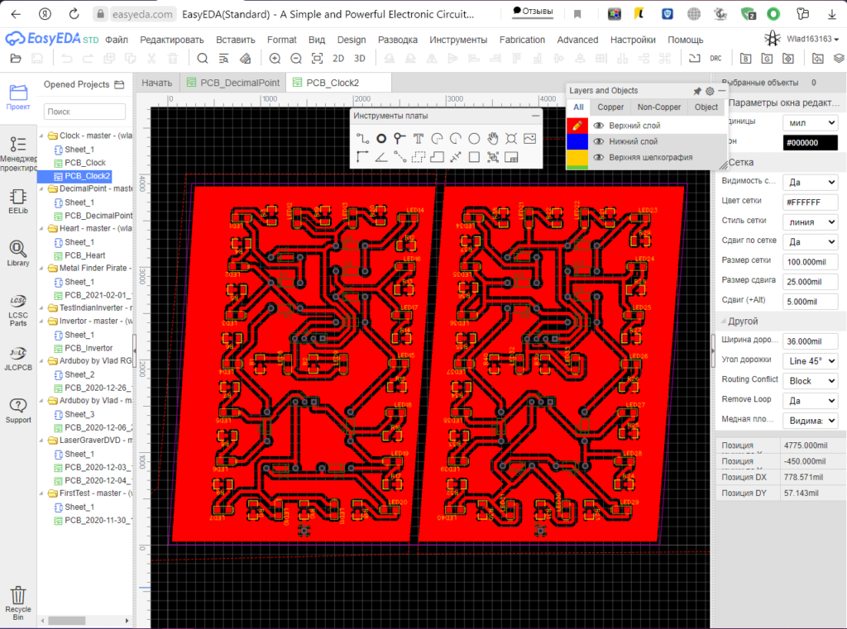Image resolution: width=847 pixels, height=629 pixels.
Task: Switch to the PCB_DecimalPoint tab
Action: point(233,83)
